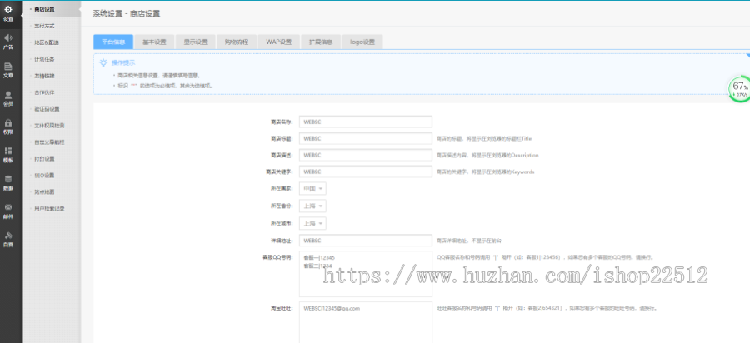Switch to the 购物流程 tab
The image size is (750, 343).
click(237, 42)
